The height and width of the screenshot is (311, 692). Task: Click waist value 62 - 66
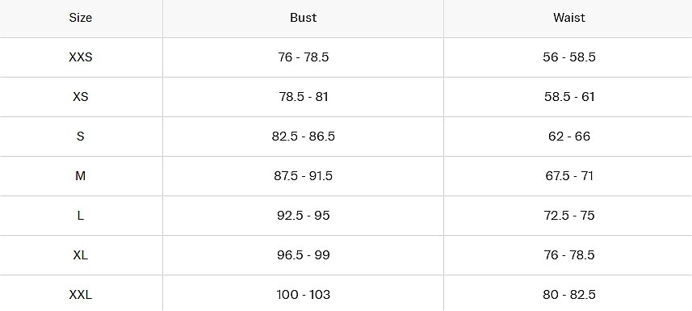pyautogui.click(x=569, y=137)
